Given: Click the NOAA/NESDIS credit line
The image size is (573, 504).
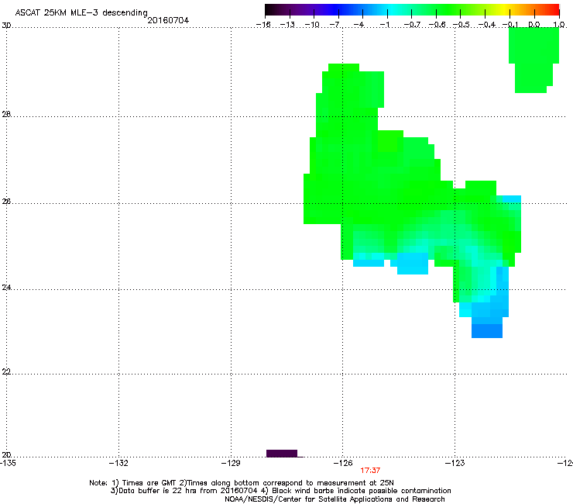Looking at the screenshot, I should click(x=335, y=499).
